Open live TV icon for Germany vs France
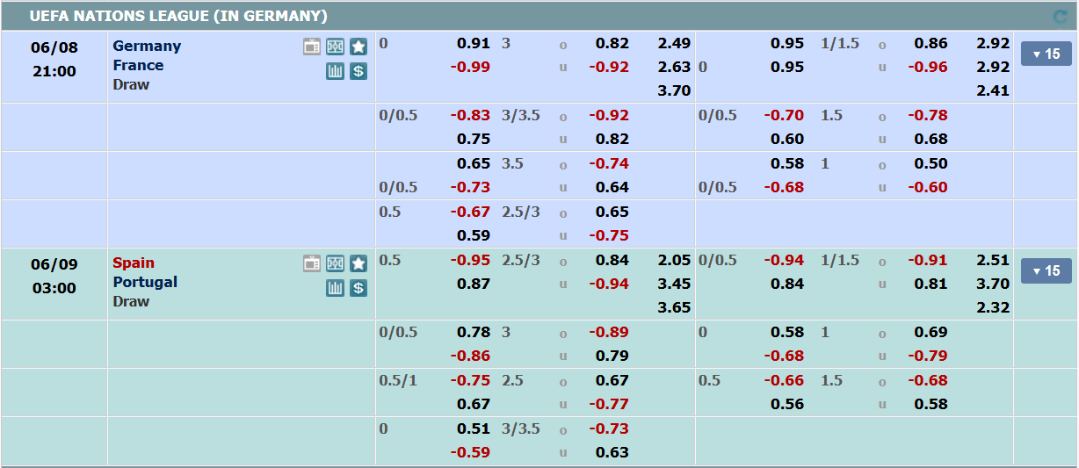Viewport: 1079px width, 468px height. click(x=312, y=47)
